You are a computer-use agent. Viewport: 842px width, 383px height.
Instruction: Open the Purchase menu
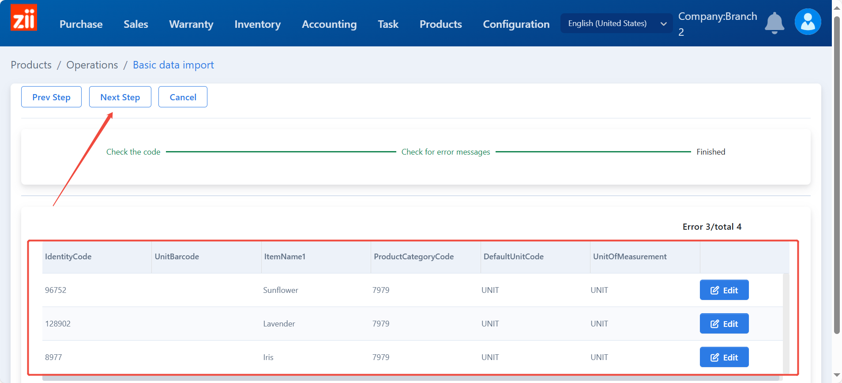coord(81,24)
